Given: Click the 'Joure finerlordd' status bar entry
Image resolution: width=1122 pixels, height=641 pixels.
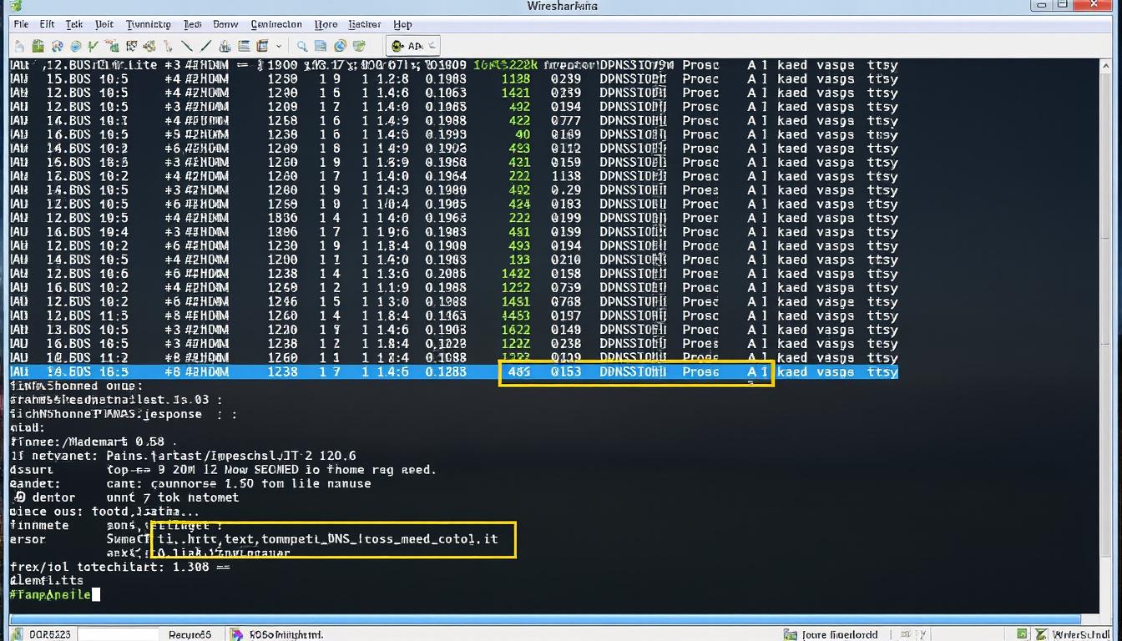Looking at the screenshot, I should tap(840, 634).
